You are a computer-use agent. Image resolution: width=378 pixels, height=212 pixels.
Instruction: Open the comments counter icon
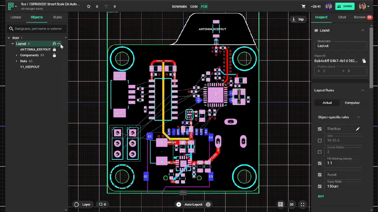(101, 204)
